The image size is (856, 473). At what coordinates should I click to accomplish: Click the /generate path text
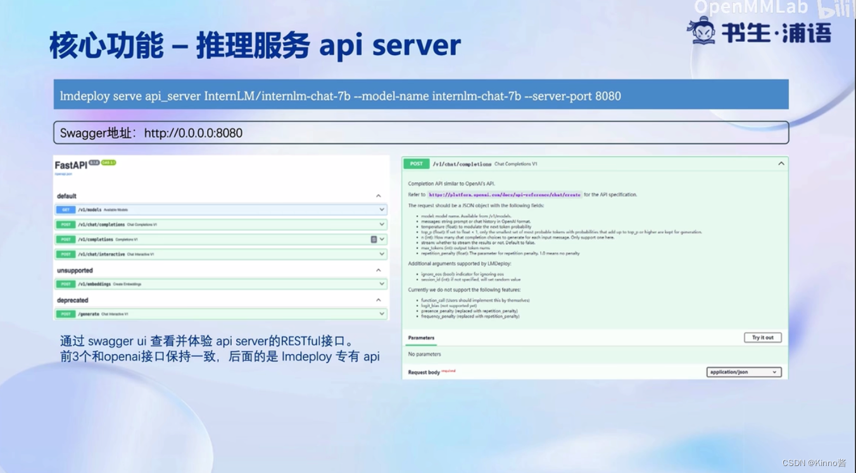(x=89, y=314)
